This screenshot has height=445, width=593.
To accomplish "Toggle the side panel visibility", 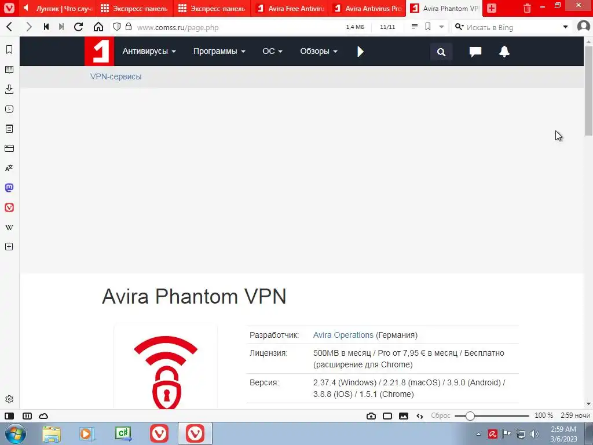I will click(x=9, y=416).
